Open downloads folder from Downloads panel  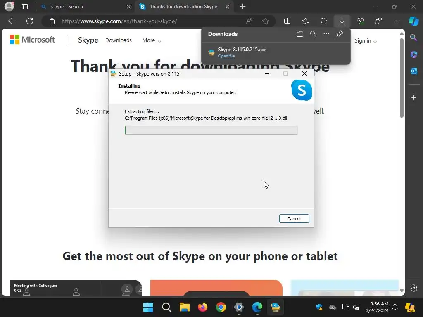pos(300,34)
